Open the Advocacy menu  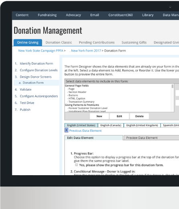pyautogui.click(x=73, y=15)
